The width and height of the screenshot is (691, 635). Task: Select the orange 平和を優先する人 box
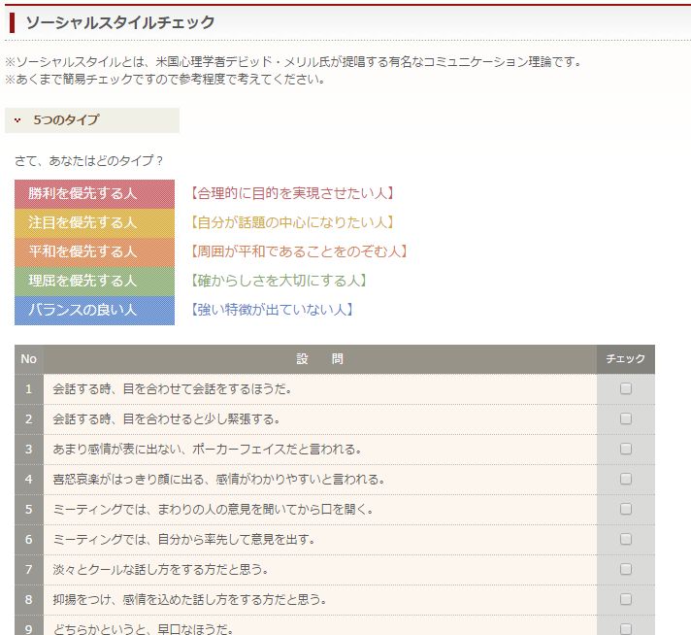pos(94,251)
